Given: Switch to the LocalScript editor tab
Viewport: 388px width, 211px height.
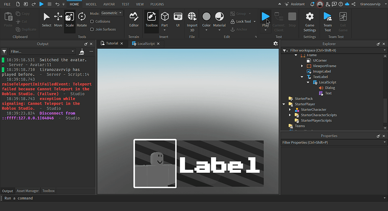Looking at the screenshot, I should point(146,43).
